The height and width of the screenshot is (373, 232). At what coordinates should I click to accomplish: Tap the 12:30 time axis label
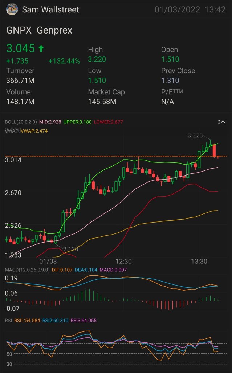coord(123,262)
